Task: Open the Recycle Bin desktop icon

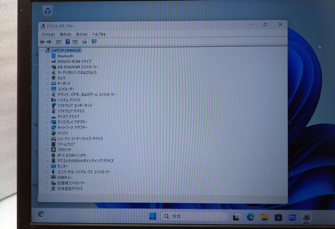Action: [x=47, y=11]
